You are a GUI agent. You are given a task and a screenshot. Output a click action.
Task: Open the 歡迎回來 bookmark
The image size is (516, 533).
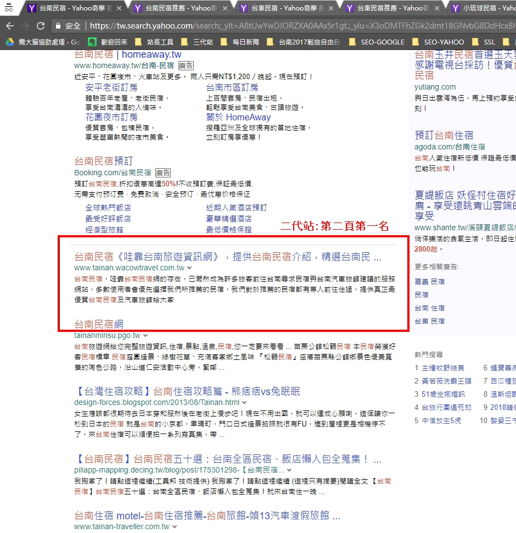tap(107, 42)
